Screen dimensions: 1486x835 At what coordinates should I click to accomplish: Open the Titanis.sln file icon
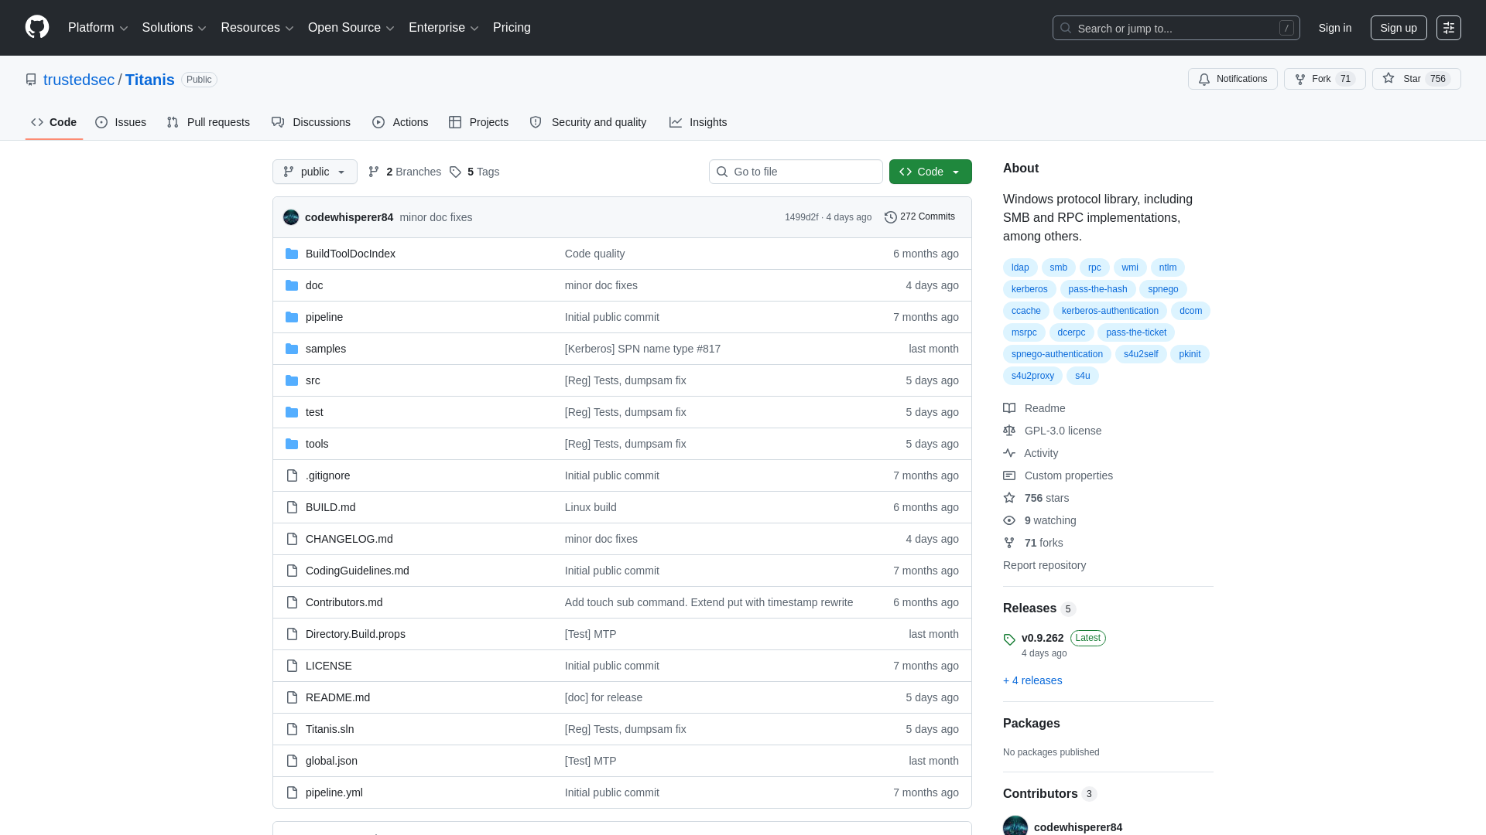(292, 729)
